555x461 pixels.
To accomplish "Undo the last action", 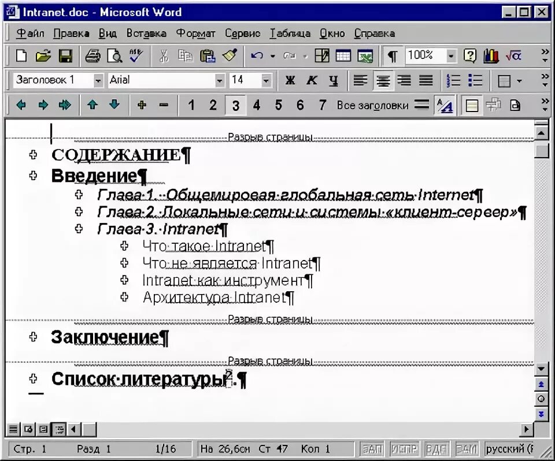I will pyautogui.click(x=257, y=56).
